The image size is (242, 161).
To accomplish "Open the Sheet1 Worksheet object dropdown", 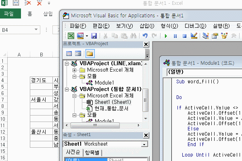I will pyautogui.click(x=144, y=144).
